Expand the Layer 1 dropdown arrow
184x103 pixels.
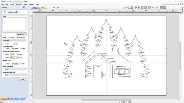pos(61,7)
